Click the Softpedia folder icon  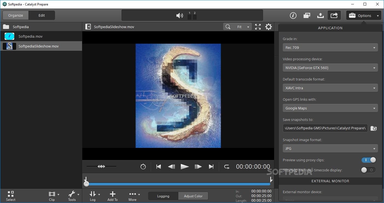click(x=6, y=27)
